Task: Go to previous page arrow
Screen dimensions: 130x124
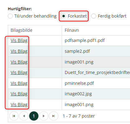Action: [24, 116]
